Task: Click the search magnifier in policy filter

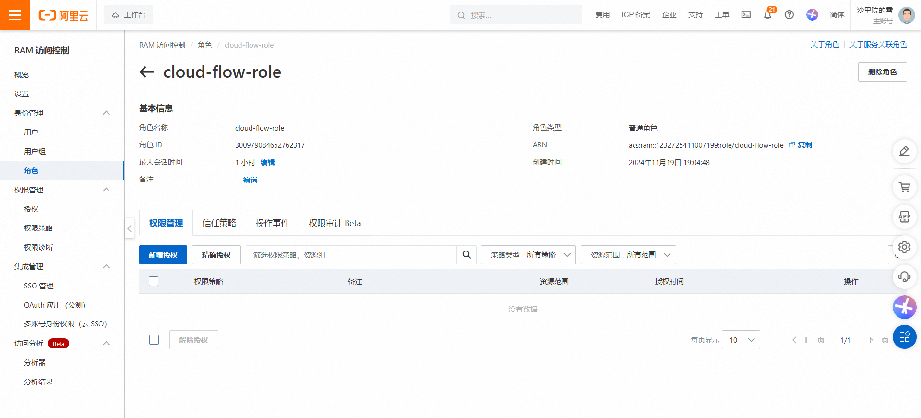Action: (x=466, y=255)
